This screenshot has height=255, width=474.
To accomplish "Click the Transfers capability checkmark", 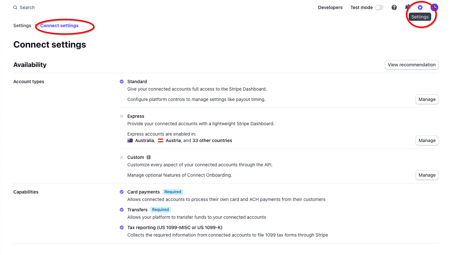I will (x=122, y=210).
